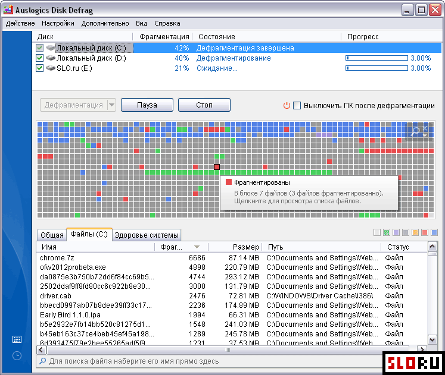Open the Действие menu
This screenshot has height=375, width=445.
[20, 23]
